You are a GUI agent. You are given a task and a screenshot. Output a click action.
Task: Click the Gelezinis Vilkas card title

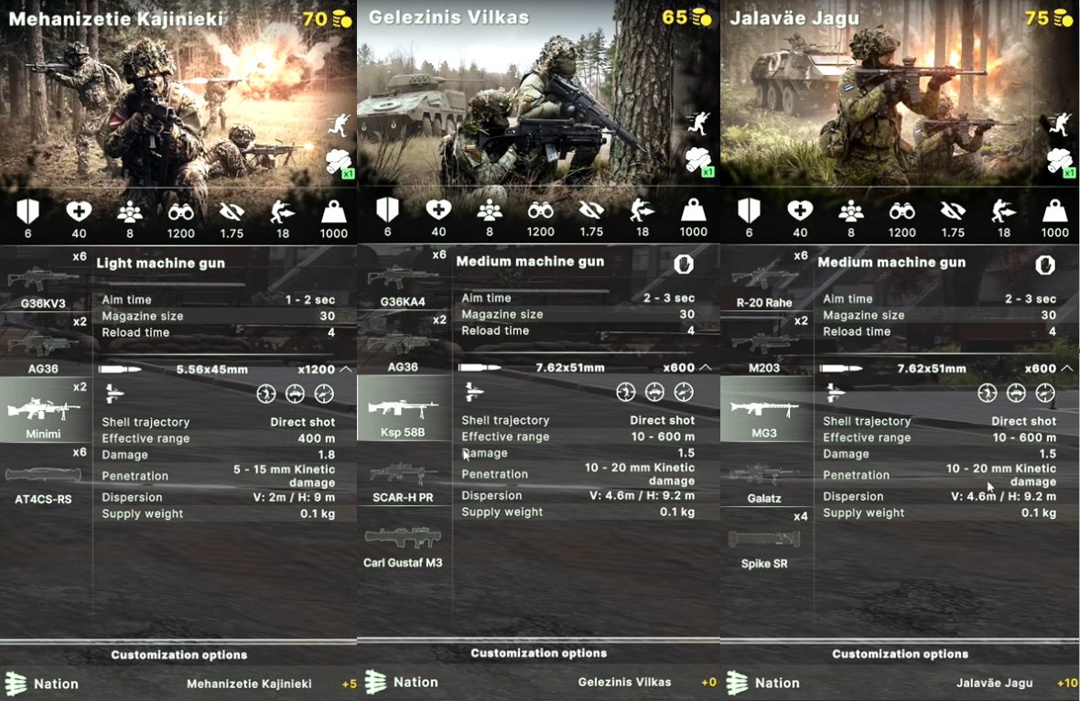click(449, 18)
